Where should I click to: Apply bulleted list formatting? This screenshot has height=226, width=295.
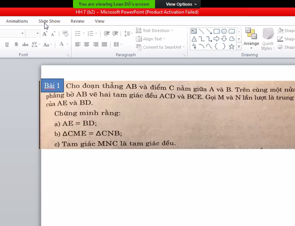coord(78,34)
